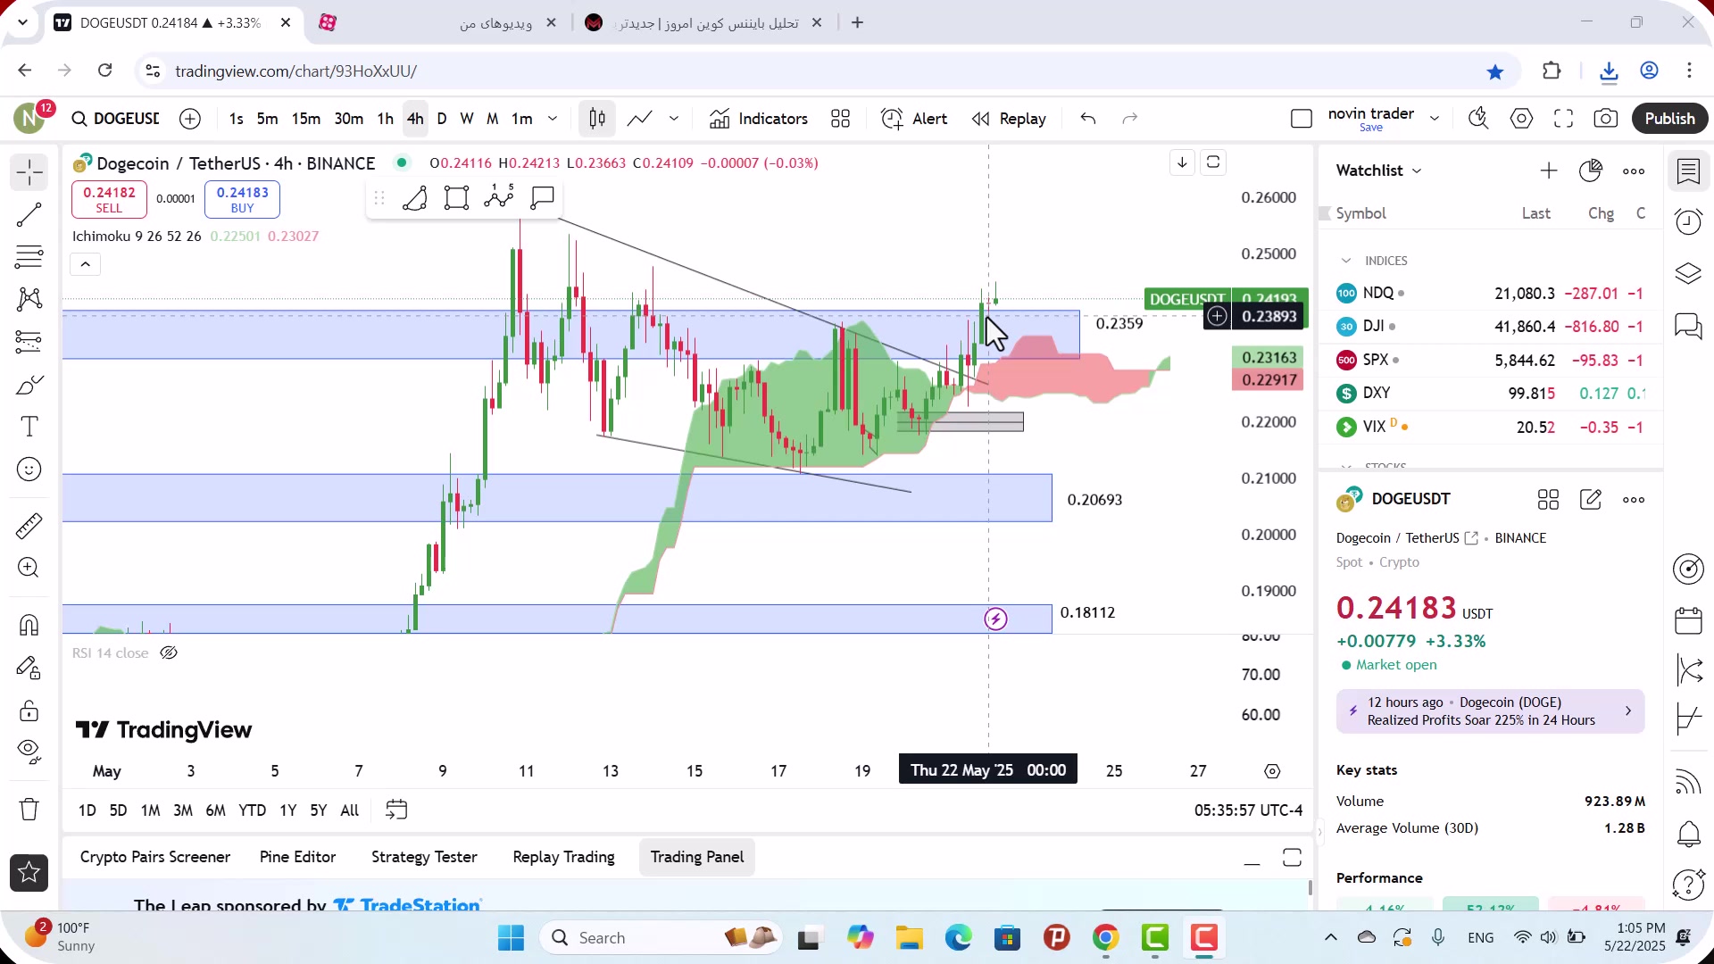Select the Trading Panel tab
The width and height of the screenshot is (1714, 964).
click(x=697, y=857)
